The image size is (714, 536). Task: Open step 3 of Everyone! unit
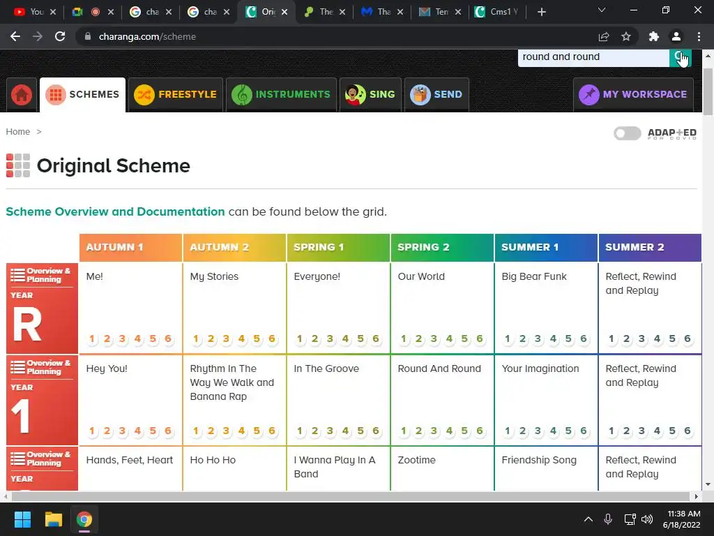coord(330,339)
